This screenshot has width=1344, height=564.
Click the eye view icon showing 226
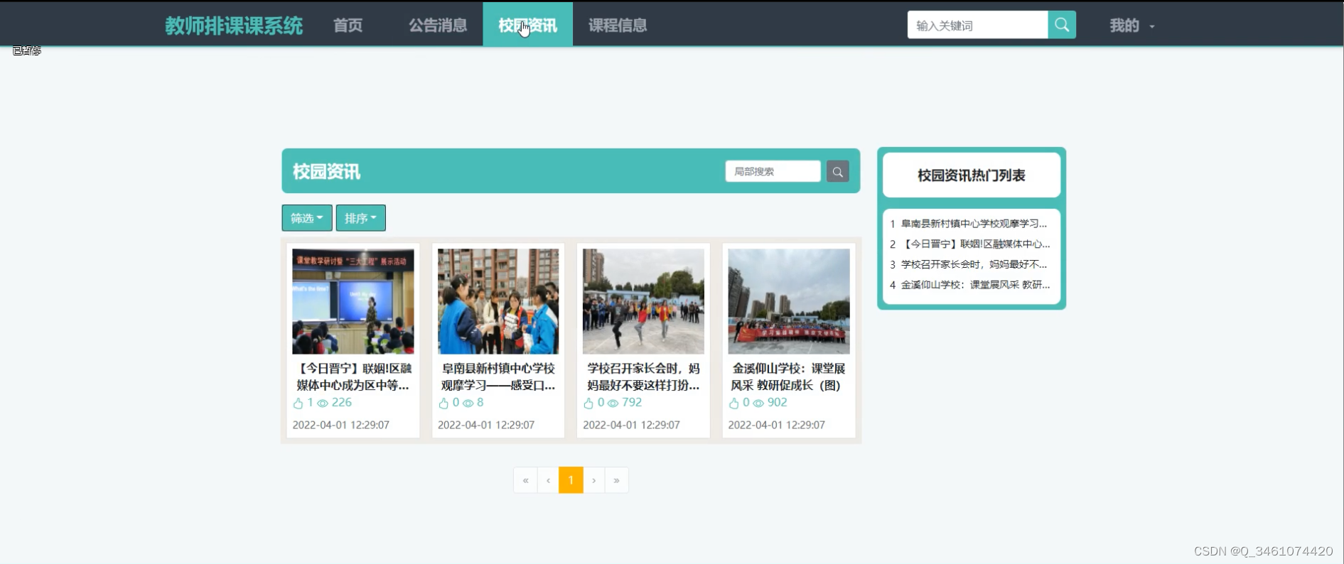click(x=323, y=403)
